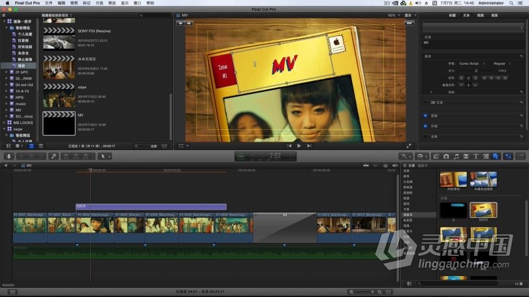Open the Apple menu
Viewport: 529px width, 297px height.
[7, 3]
